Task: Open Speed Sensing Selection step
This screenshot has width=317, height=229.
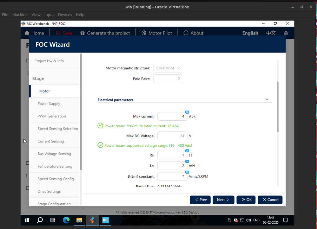Action: click(55, 129)
